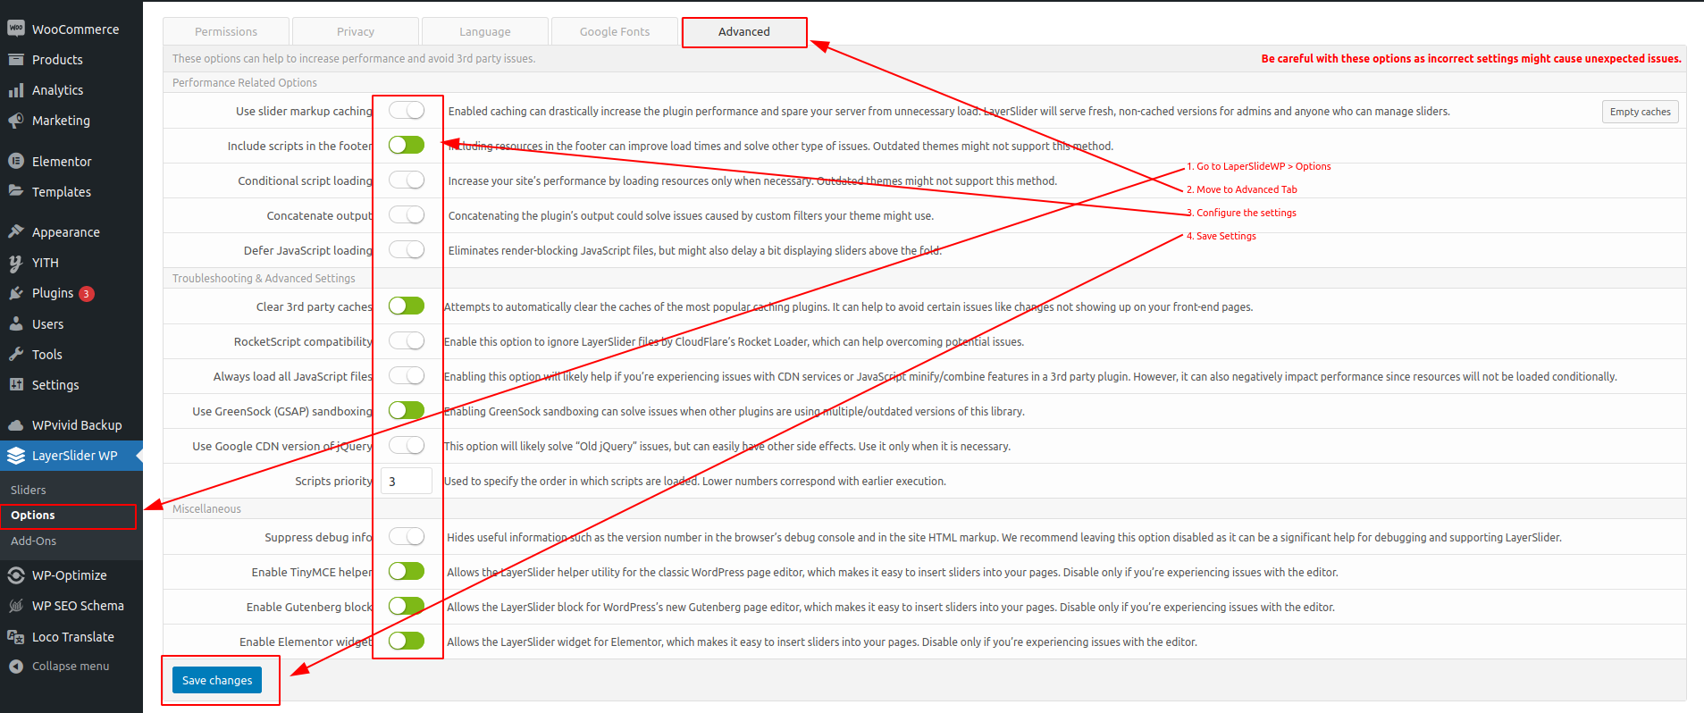Enable Conditional script loading switch
The height and width of the screenshot is (713, 1704).
(x=407, y=180)
